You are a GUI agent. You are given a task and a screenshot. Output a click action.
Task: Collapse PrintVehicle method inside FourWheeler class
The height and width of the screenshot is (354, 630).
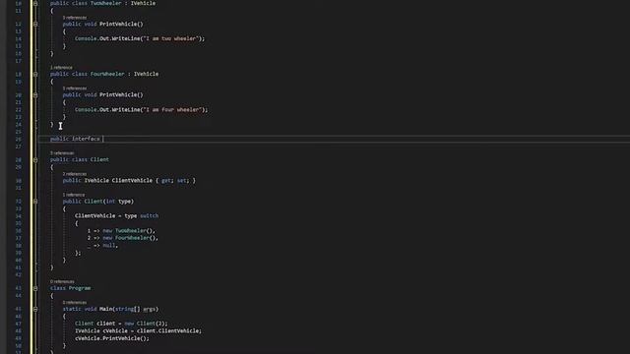35,95
